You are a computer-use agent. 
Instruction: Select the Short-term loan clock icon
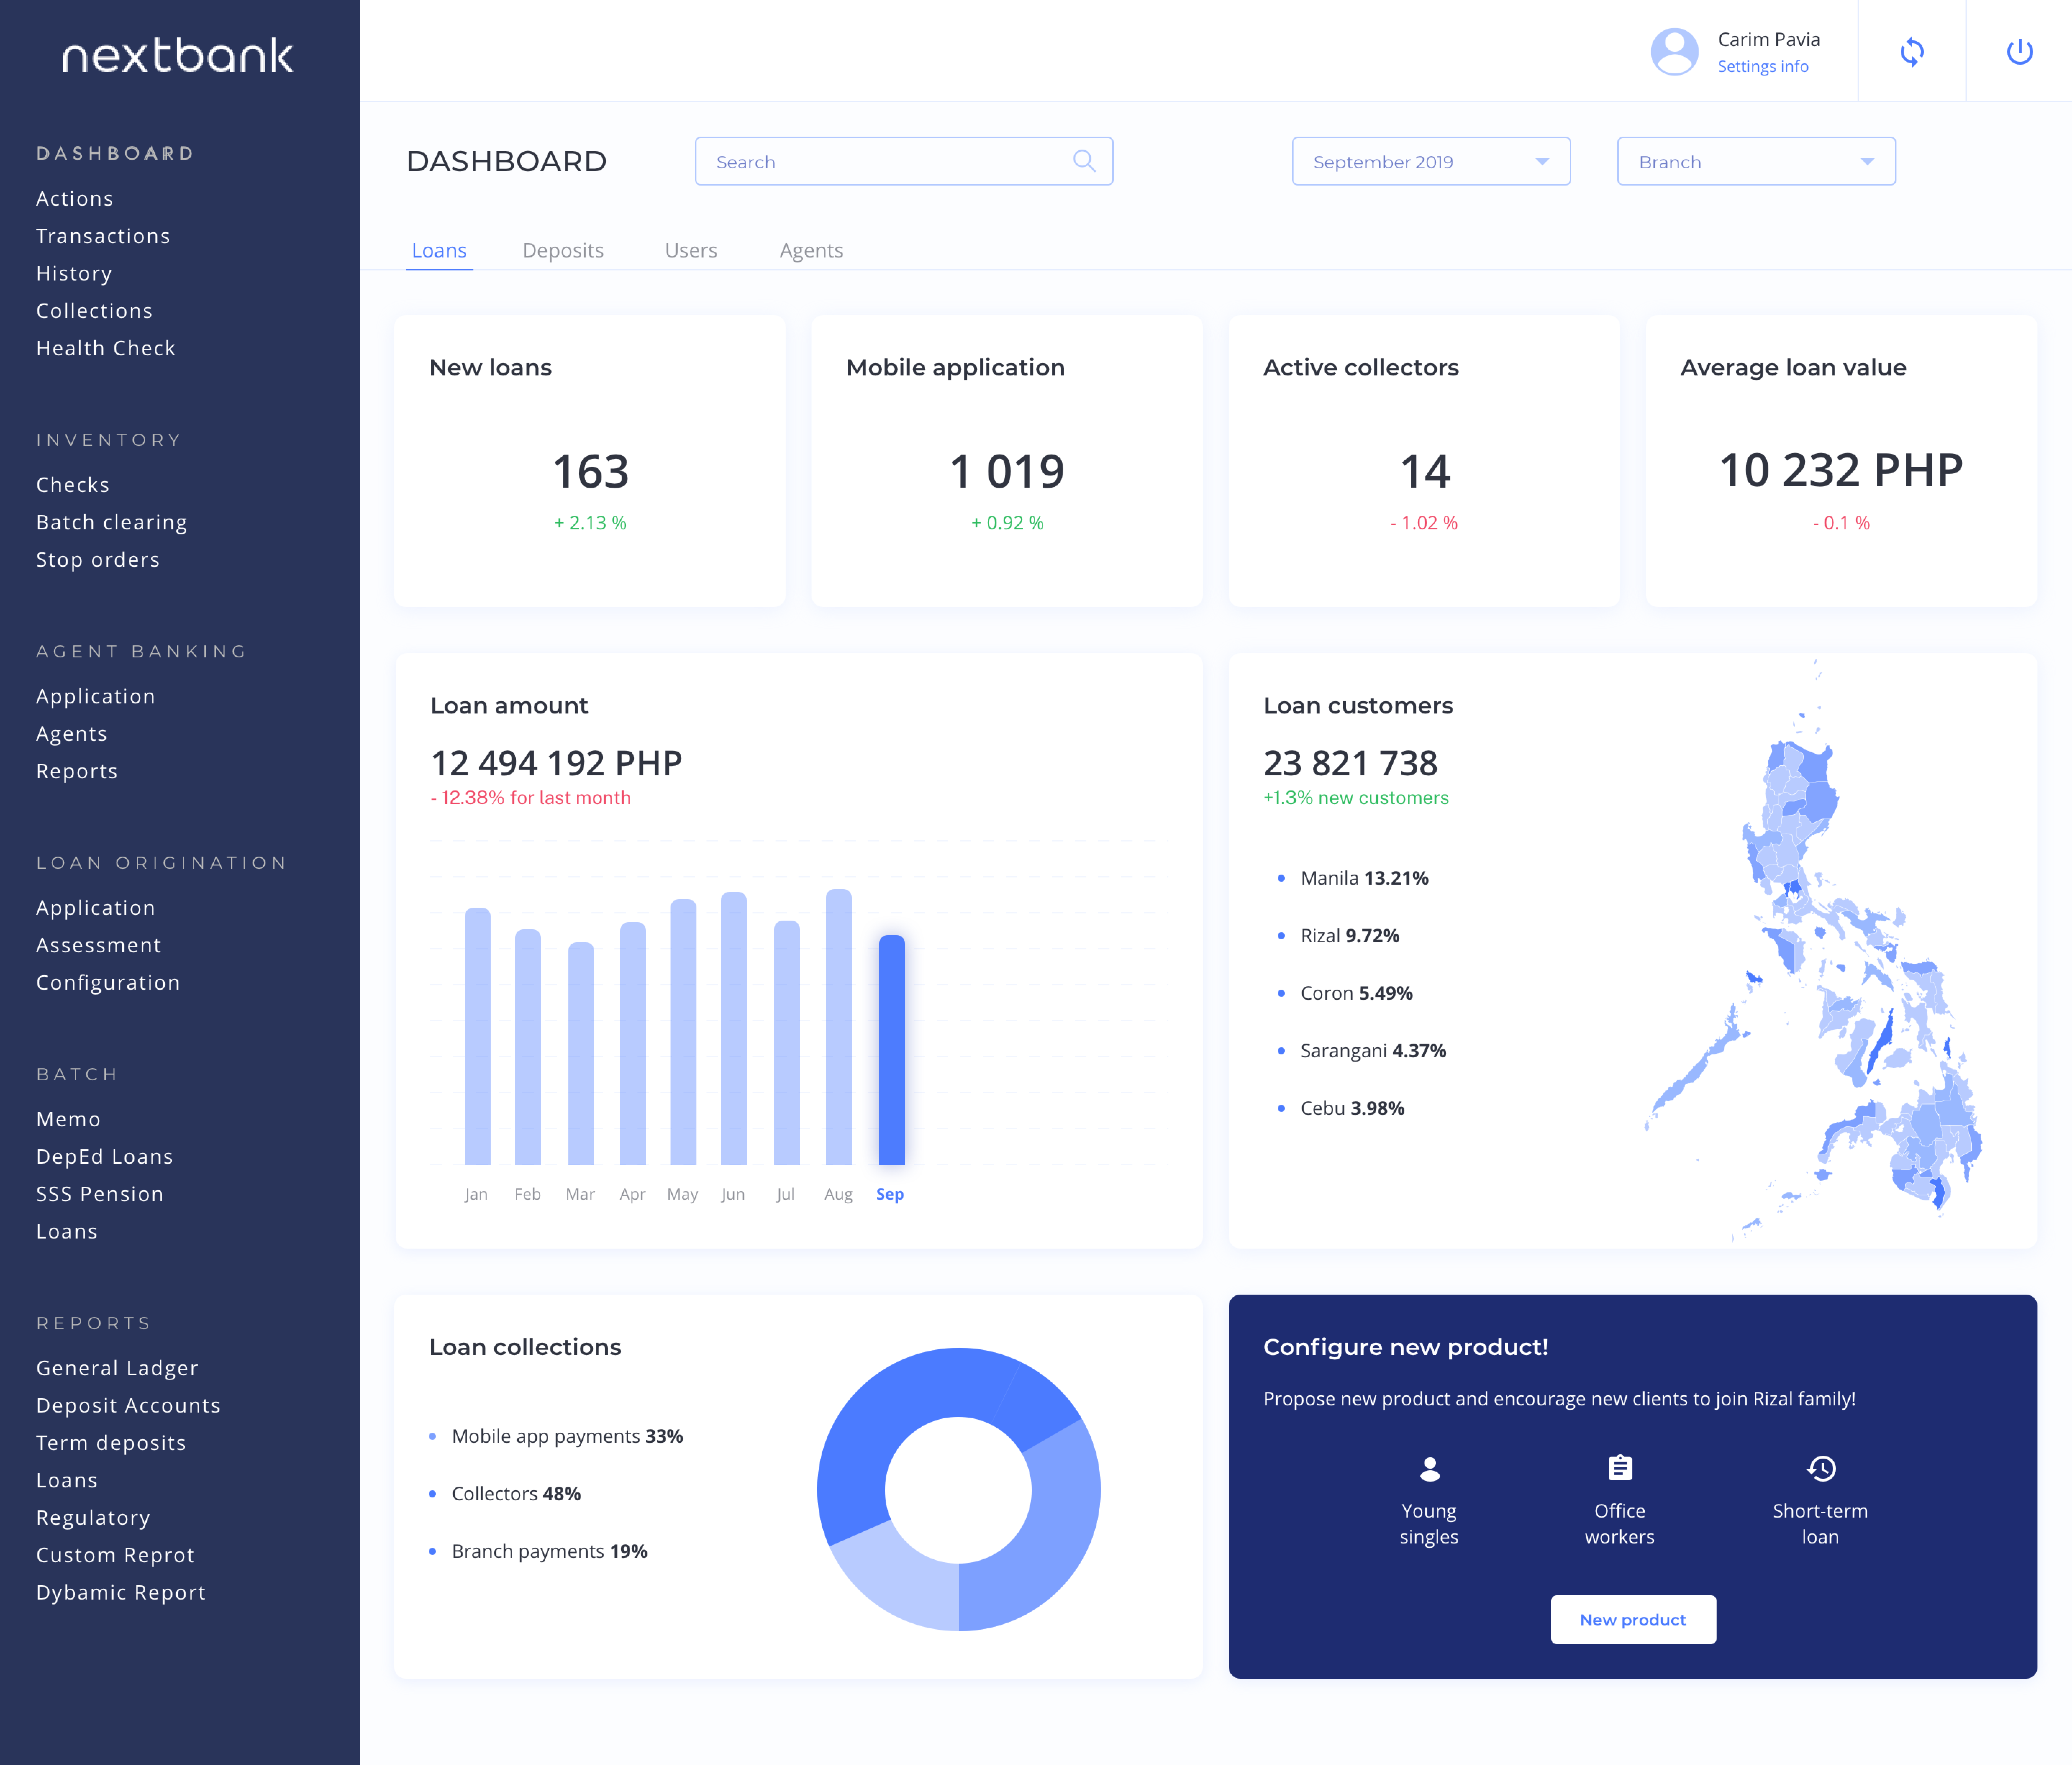point(1820,1468)
